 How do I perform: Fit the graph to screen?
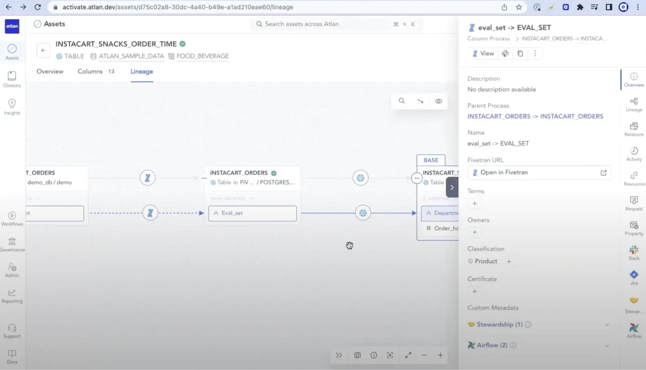point(390,355)
